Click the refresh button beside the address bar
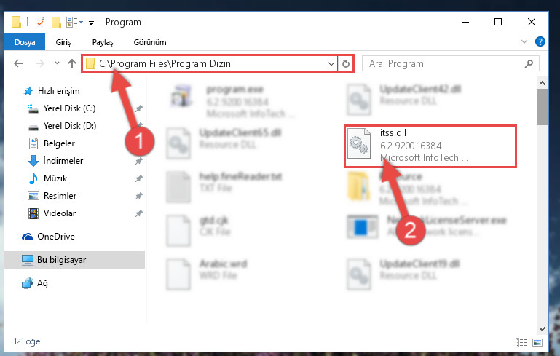This screenshot has height=356, width=560. 345,63
